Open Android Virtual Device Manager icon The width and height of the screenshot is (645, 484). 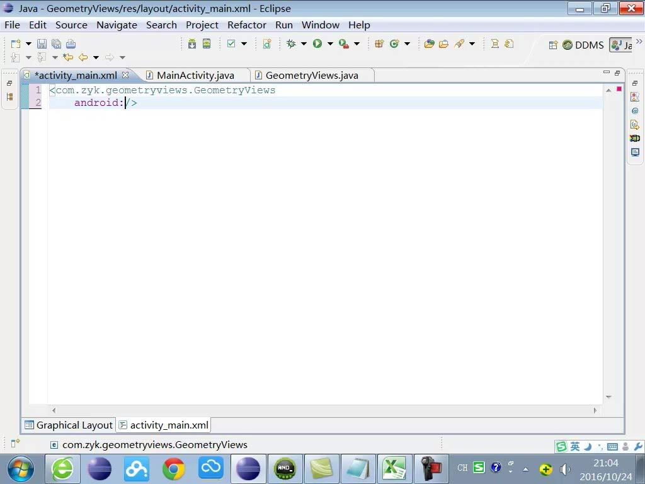tap(207, 44)
